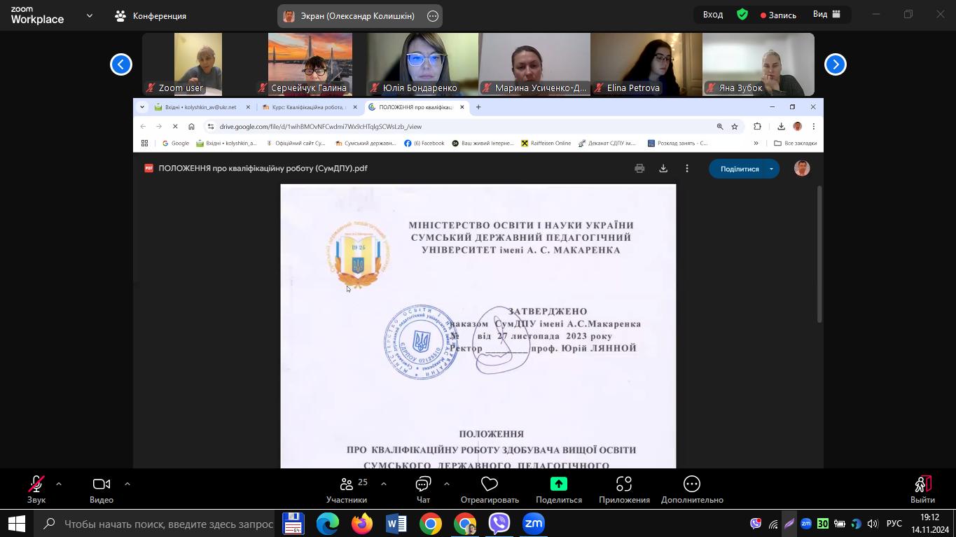Show previous participants with left arrow

(121, 64)
